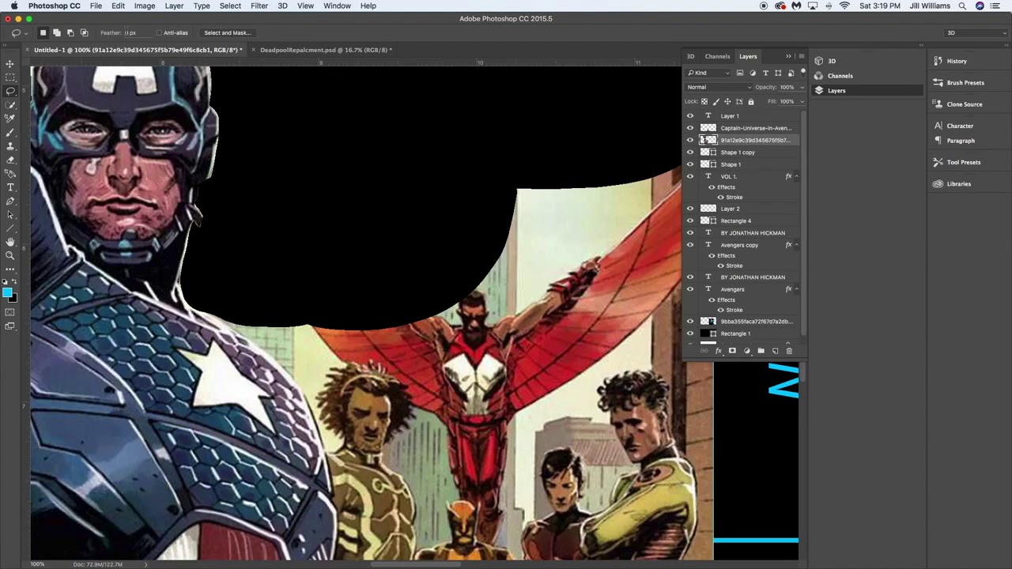Screen dimensions: 1012x569
Task: Select the Quick Selection tool
Action: click(10, 105)
